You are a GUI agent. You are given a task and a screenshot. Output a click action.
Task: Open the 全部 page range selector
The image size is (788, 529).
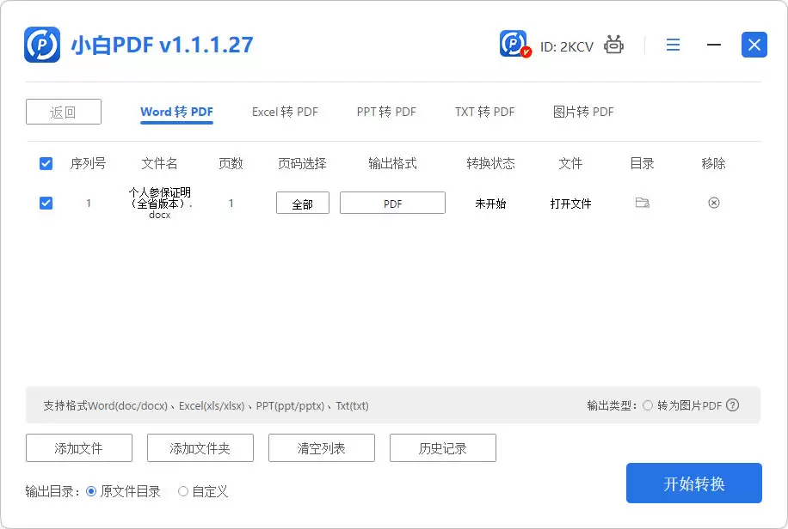point(302,203)
